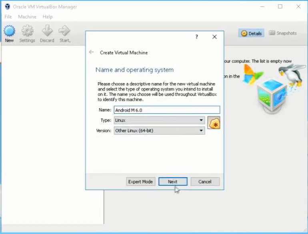308x234 pixels.
Task: Switch to the Snapshots view
Action: [x=283, y=33]
